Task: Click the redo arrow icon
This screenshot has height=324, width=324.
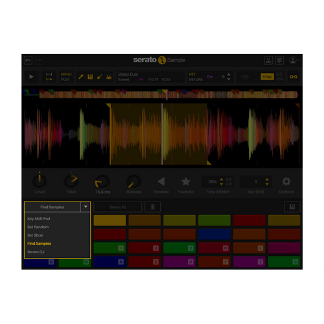Action: tap(40, 60)
